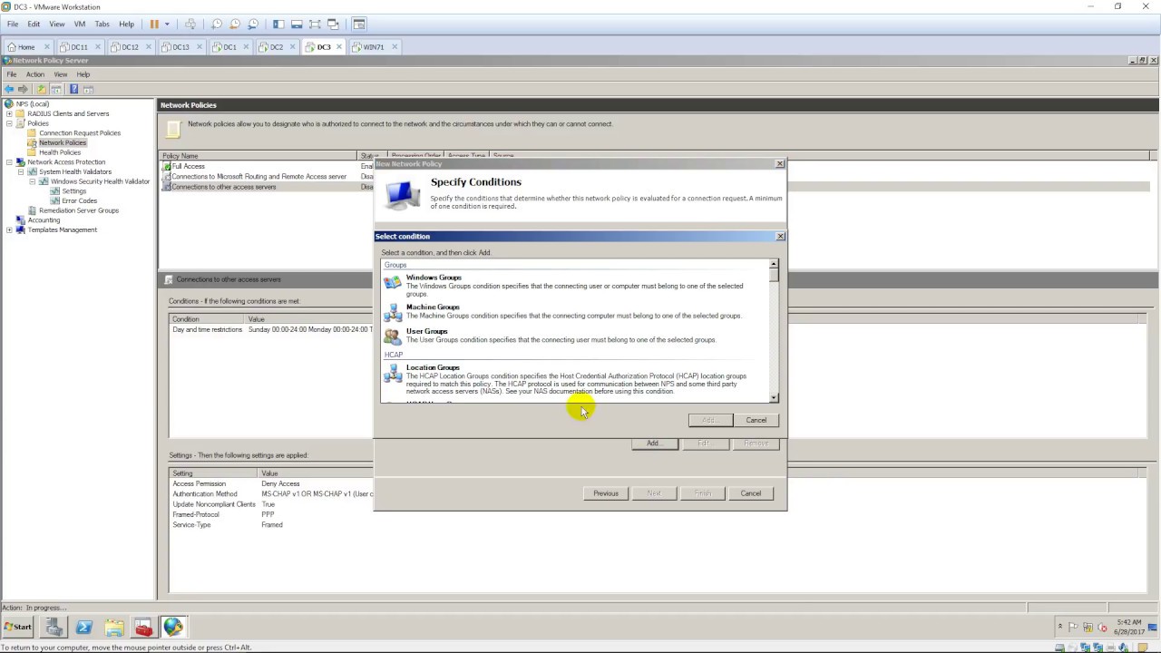Cancel the New Network Policy wizard
This screenshot has width=1161, height=653.
pyautogui.click(x=750, y=493)
